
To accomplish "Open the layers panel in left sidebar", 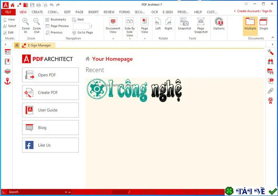I will coord(7,71).
